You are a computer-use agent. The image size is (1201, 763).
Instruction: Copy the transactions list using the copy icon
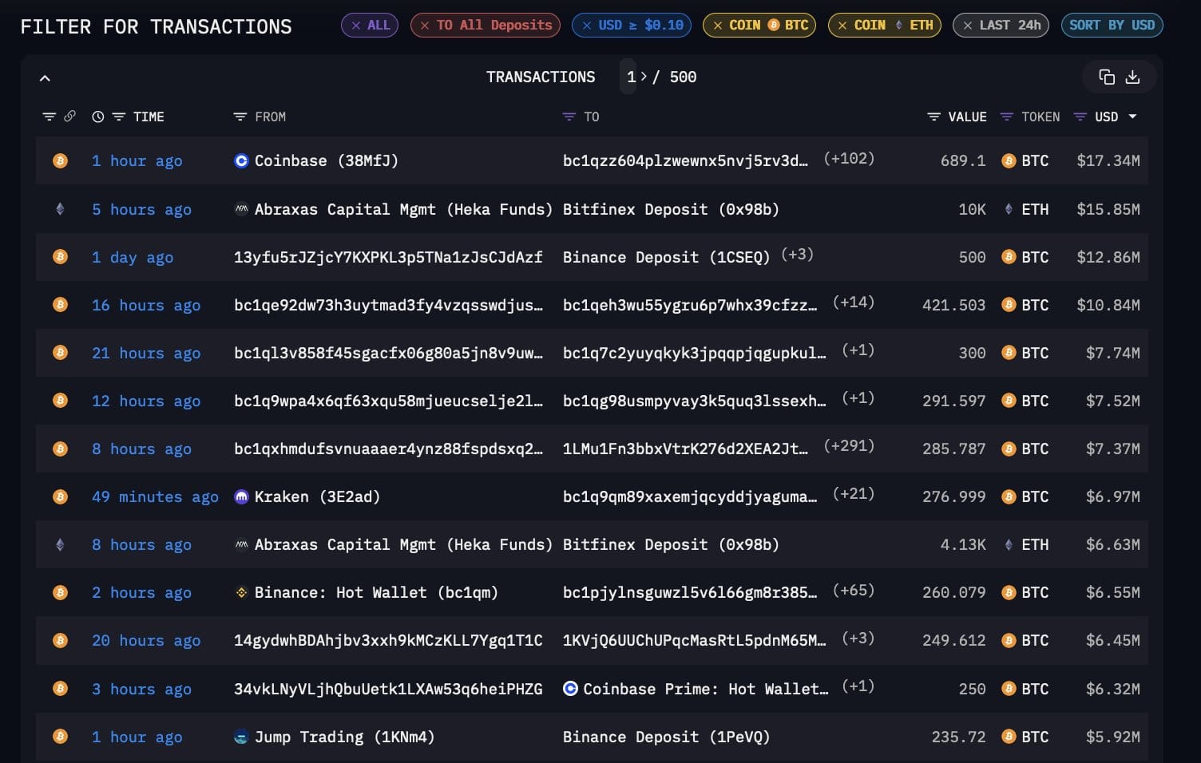(x=1106, y=77)
